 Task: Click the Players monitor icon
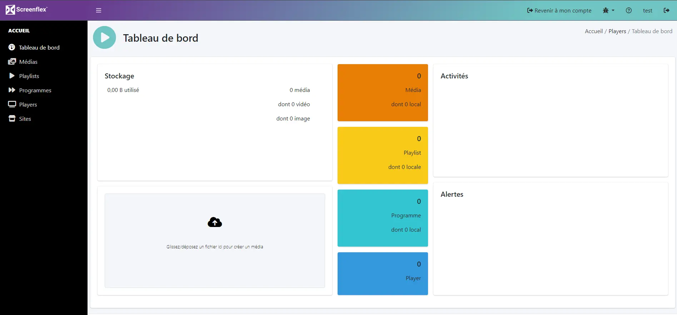tap(12, 104)
